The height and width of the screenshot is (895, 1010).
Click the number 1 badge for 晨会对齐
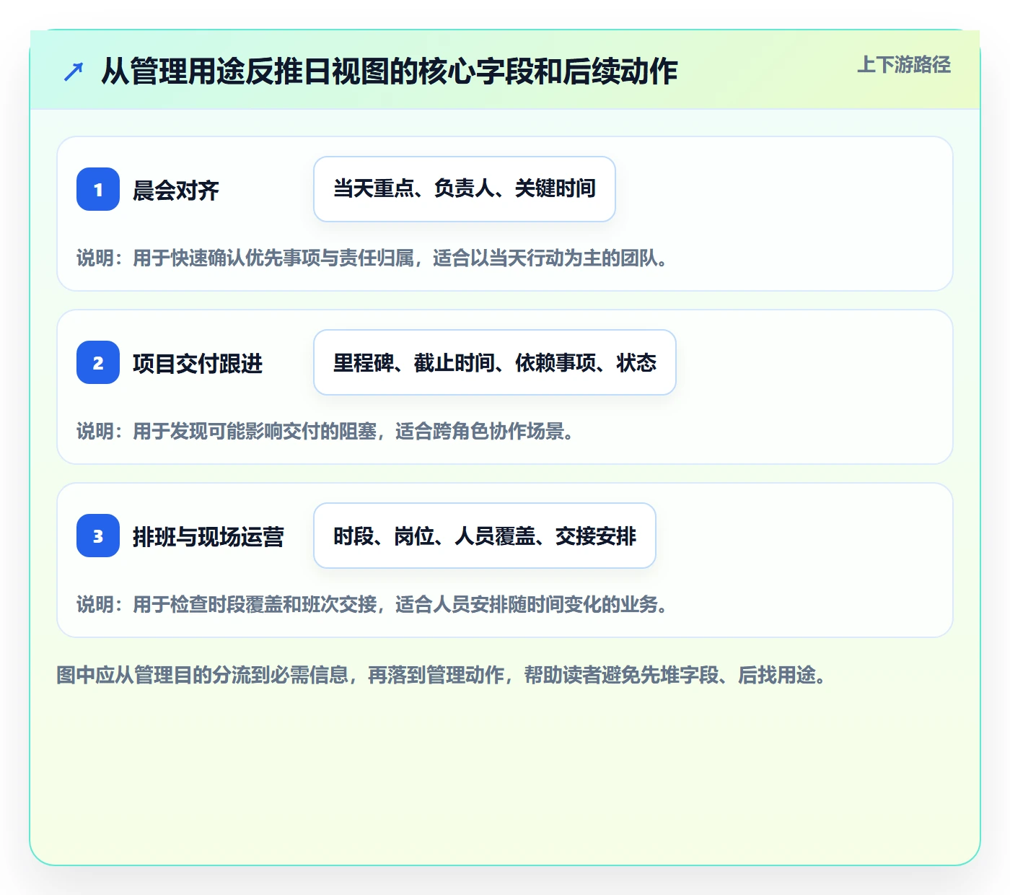[98, 189]
